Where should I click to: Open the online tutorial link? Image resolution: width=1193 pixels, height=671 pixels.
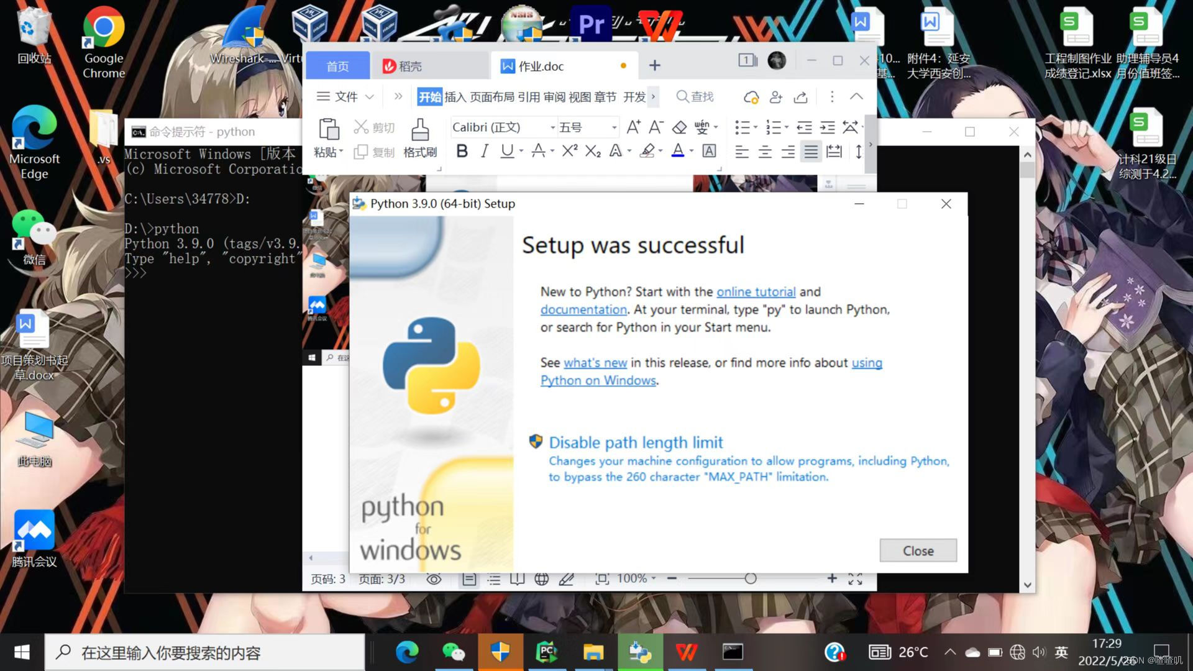tap(756, 292)
